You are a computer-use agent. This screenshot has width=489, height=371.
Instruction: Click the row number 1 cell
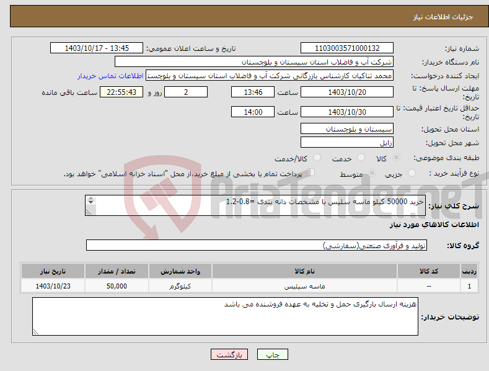[x=469, y=286]
